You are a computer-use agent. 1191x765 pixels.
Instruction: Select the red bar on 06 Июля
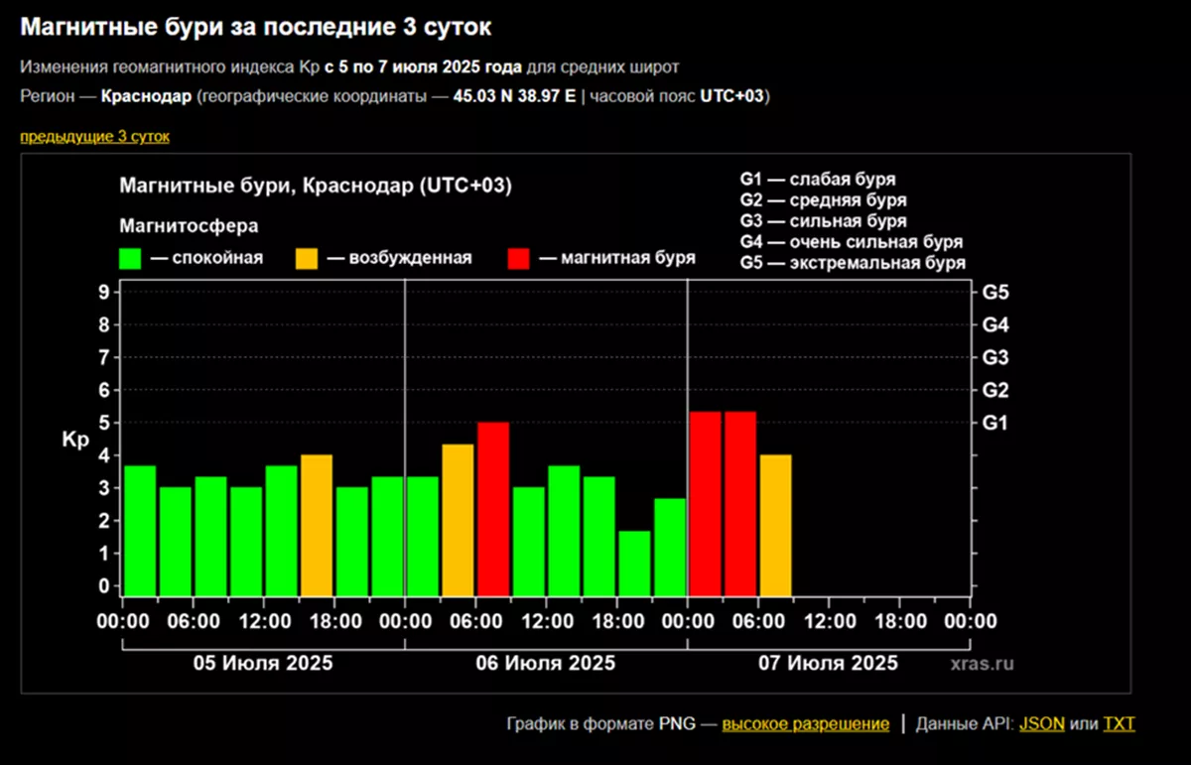click(493, 508)
